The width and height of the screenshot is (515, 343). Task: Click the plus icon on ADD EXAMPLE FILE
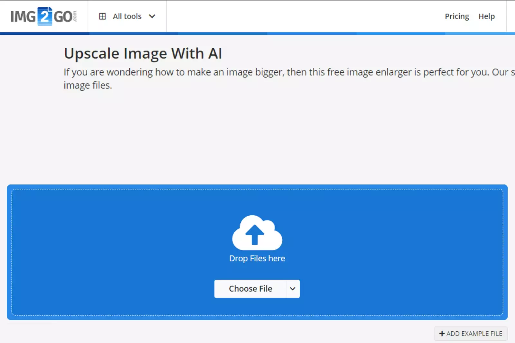coord(442,333)
